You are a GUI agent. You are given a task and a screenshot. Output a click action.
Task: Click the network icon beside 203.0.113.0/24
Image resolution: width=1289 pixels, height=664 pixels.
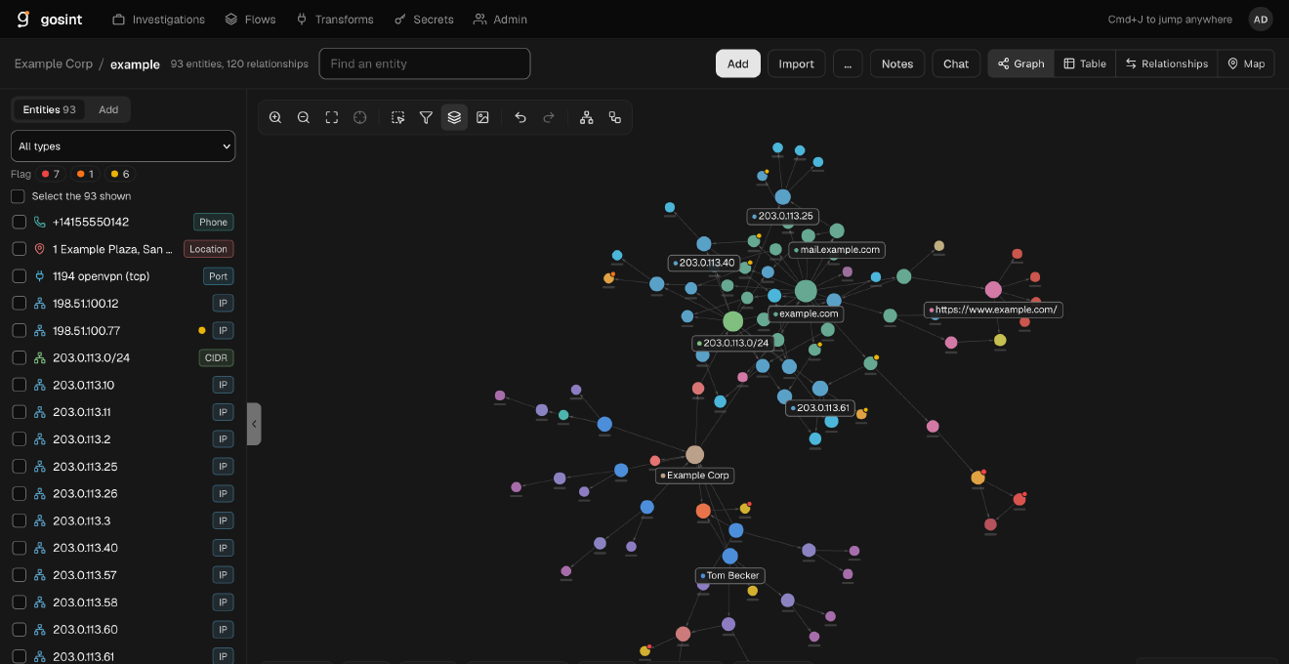[40, 357]
